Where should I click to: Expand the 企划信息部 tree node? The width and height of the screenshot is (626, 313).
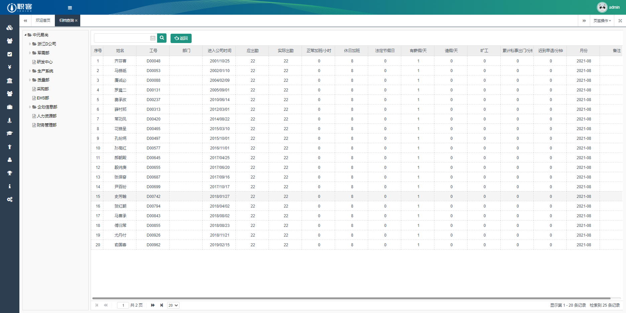[30, 107]
